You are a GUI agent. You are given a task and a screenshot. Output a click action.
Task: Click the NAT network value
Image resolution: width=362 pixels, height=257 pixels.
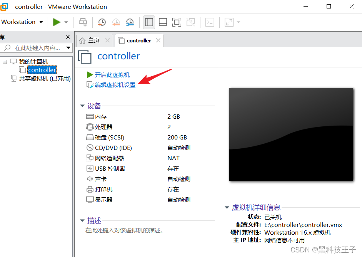click(x=173, y=158)
